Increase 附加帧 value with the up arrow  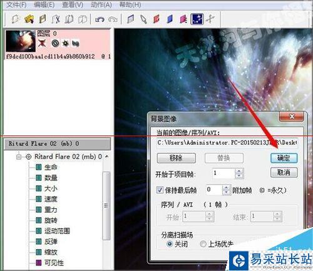coord(227,188)
